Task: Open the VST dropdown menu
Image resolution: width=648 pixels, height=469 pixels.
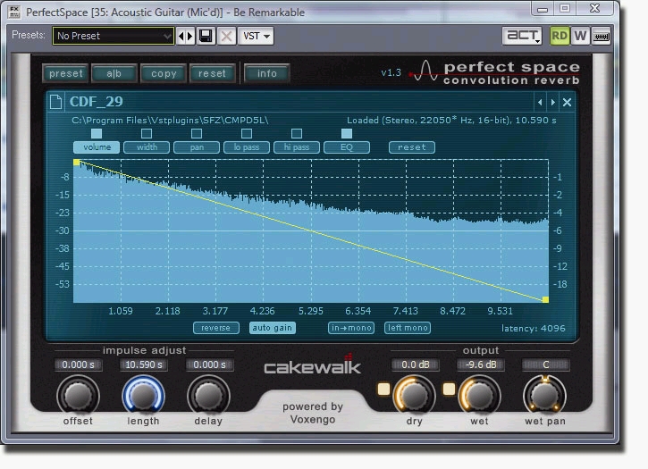Action: (257, 36)
